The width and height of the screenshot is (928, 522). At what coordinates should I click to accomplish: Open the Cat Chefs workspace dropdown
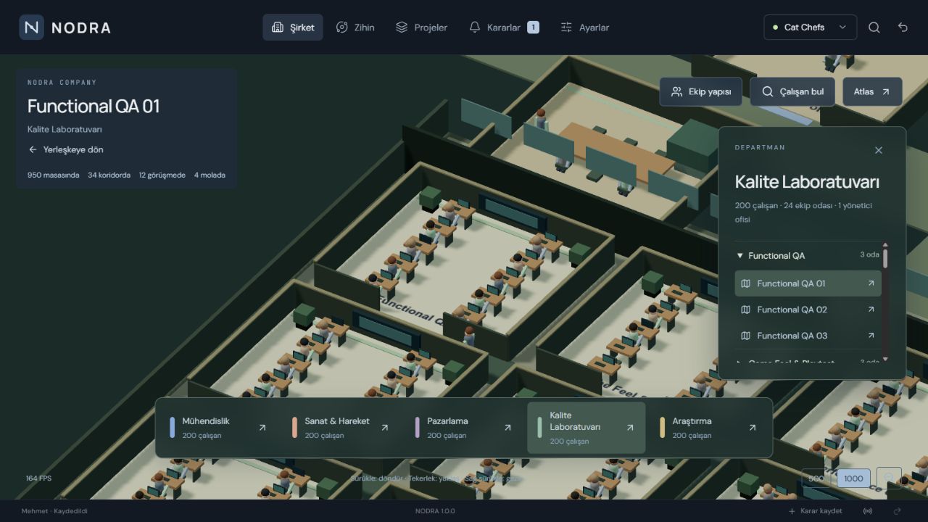point(810,28)
